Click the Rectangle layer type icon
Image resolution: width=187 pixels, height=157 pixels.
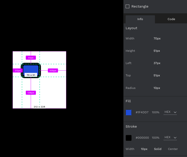pyautogui.click(x=128, y=6)
